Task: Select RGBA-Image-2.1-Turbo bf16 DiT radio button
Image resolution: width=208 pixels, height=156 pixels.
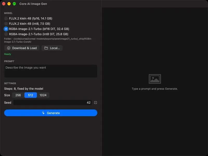Action: point(6,29)
